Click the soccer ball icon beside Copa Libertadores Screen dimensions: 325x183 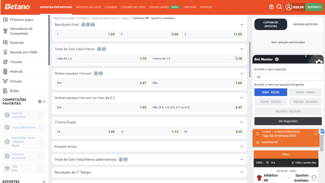pyautogui.click(x=7, y=127)
